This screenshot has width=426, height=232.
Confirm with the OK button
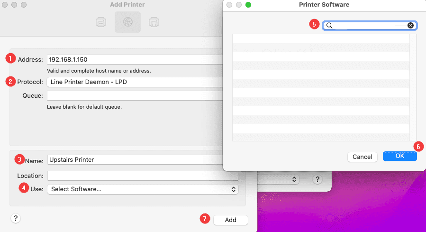point(399,156)
